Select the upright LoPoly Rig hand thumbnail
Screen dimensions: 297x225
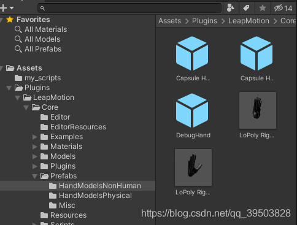click(258, 110)
